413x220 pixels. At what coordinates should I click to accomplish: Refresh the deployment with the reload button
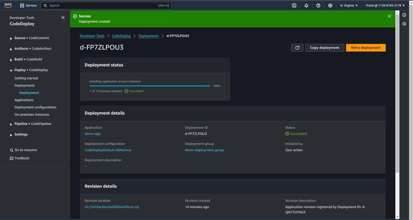pos(297,48)
